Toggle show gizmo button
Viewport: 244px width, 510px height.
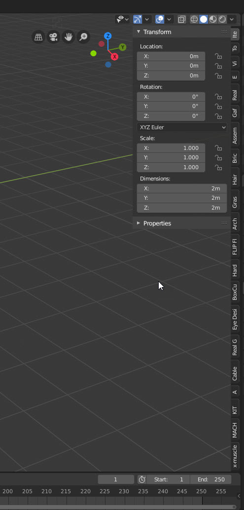(x=138, y=19)
